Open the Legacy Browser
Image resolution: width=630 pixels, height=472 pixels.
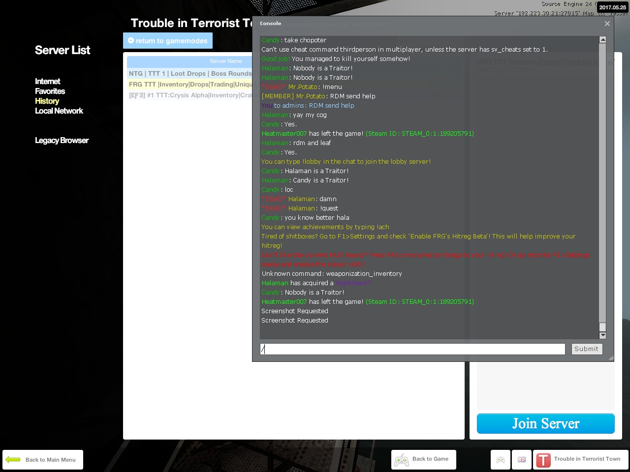coord(62,141)
